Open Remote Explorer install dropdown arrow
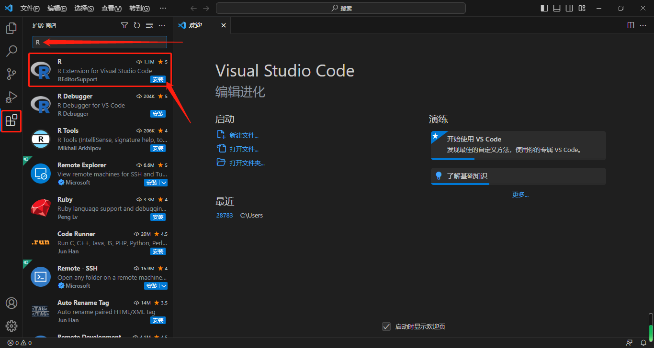 (164, 183)
